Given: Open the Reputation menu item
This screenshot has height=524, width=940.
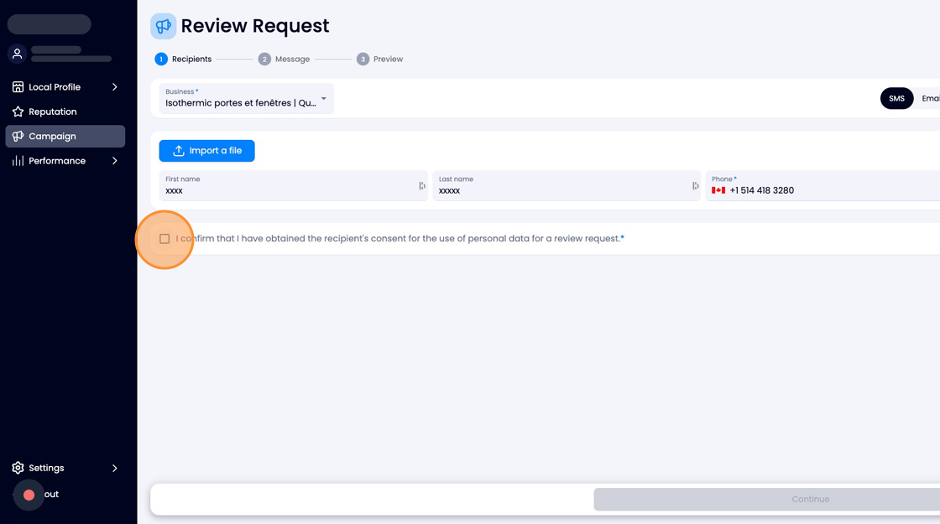Looking at the screenshot, I should 65,112.
